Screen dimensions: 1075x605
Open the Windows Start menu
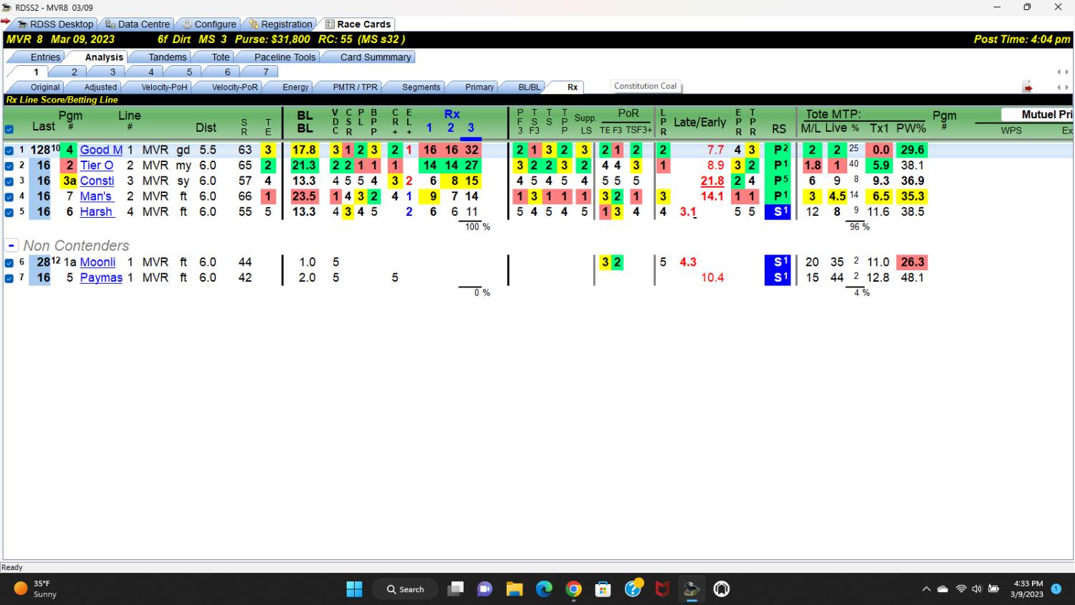(x=354, y=589)
